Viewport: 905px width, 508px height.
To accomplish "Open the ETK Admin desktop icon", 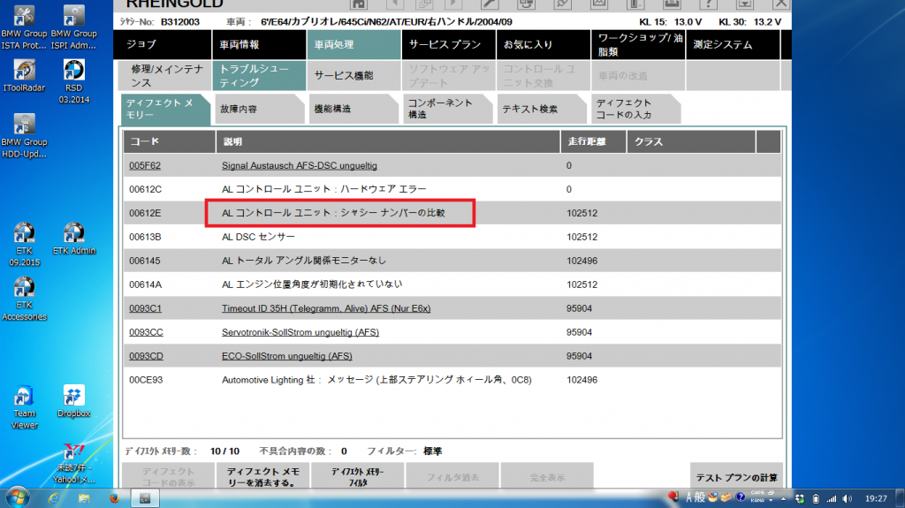I will click(74, 239).
